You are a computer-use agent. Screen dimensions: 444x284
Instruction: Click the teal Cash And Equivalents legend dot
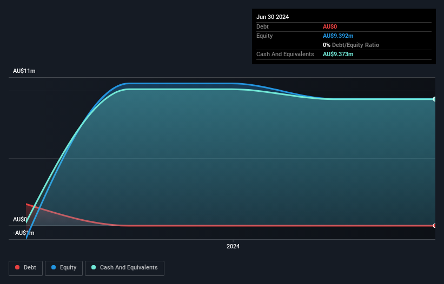94,267
